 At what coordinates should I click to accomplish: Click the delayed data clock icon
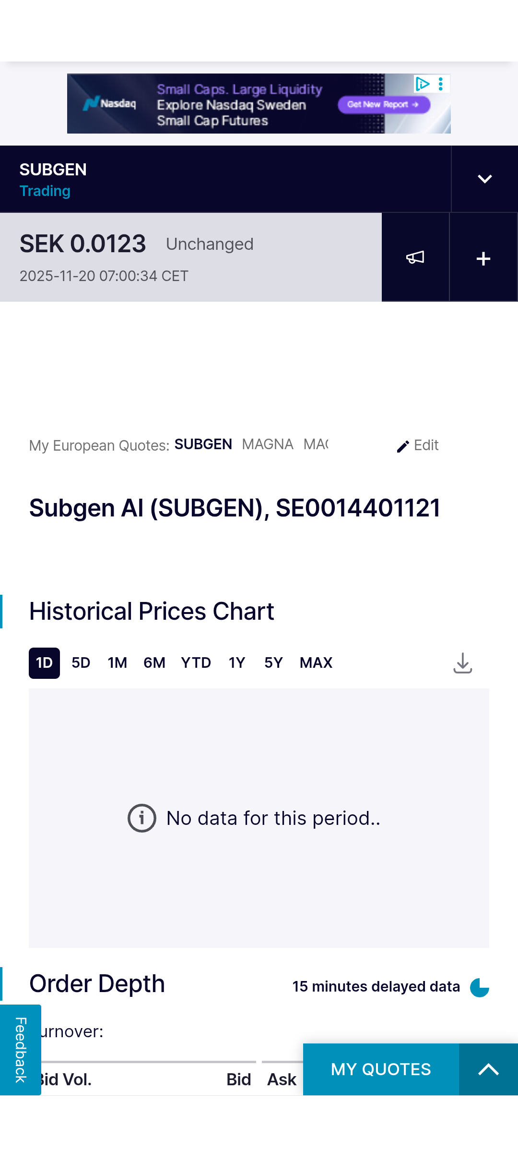point(480,987)
